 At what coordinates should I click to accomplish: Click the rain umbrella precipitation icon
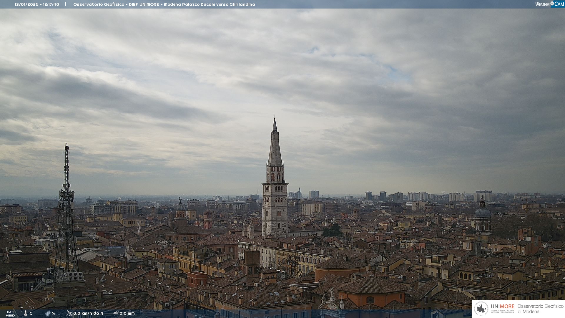point(116,313)
